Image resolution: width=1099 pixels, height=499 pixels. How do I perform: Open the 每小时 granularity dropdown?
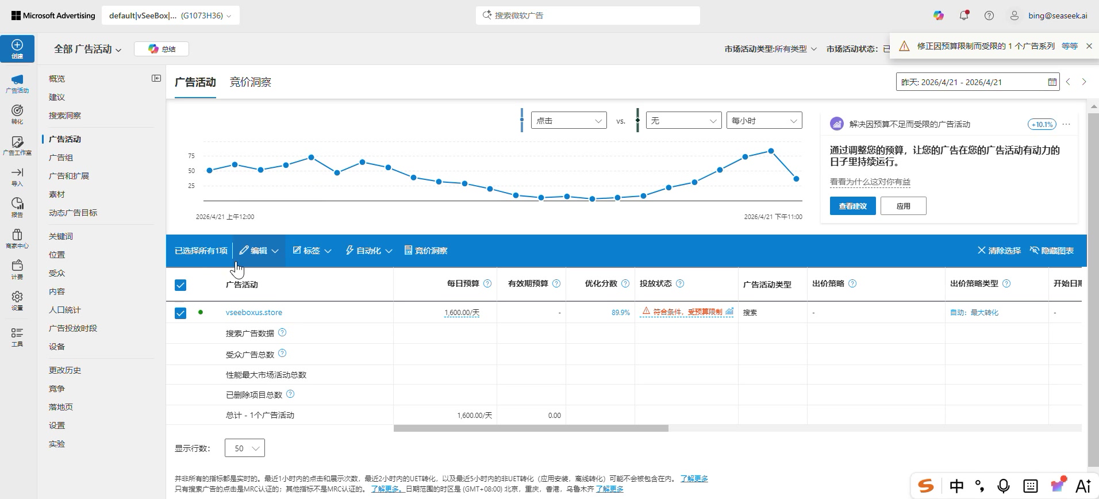764,121
